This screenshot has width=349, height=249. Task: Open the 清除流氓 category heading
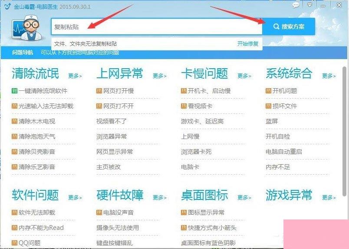pyautogui.click(x=36, y=73)
